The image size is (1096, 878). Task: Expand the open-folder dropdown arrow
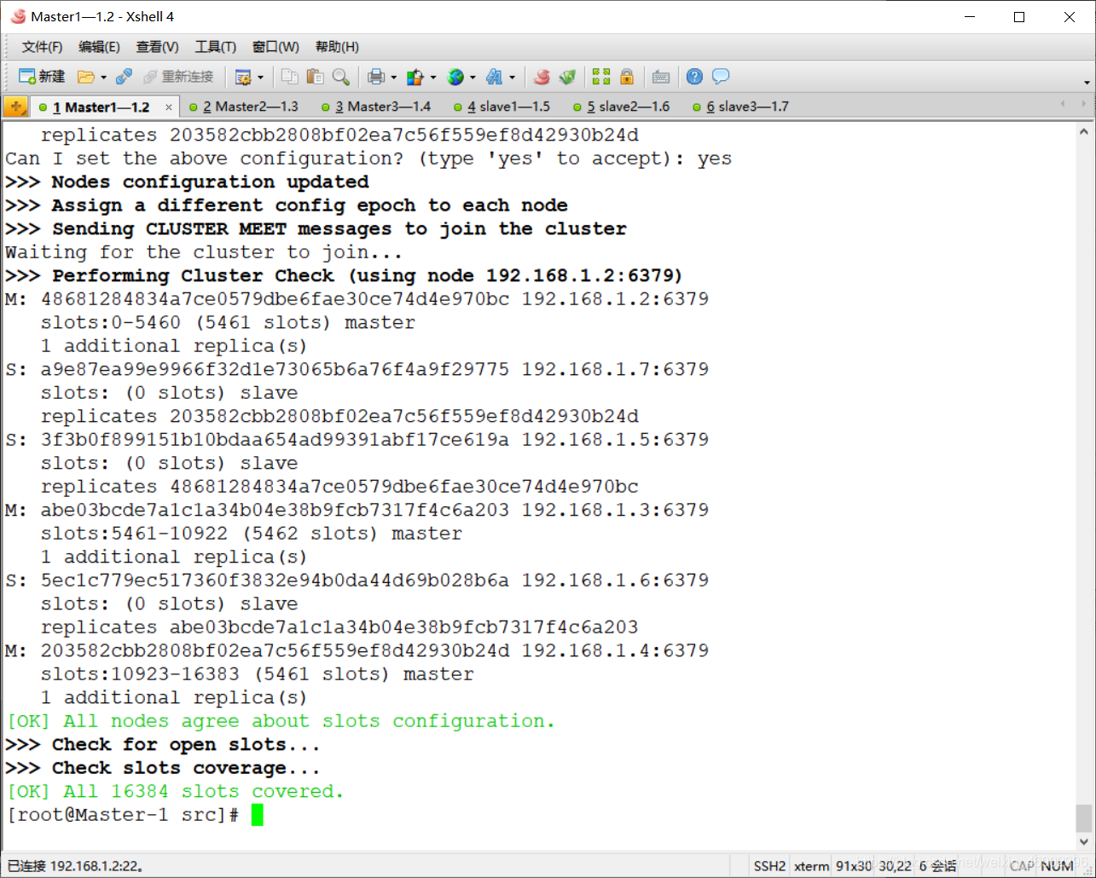pyautogui.click(x=103, y=78)
